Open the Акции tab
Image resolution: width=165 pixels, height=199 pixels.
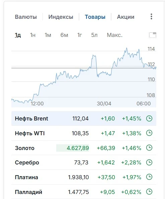coord(126,17)
